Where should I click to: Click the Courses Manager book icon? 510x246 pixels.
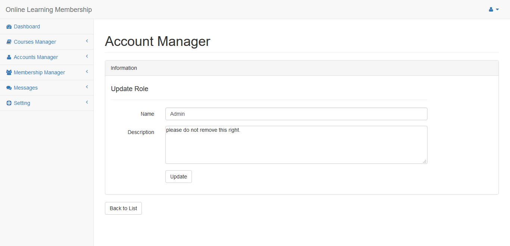(9, 42)
